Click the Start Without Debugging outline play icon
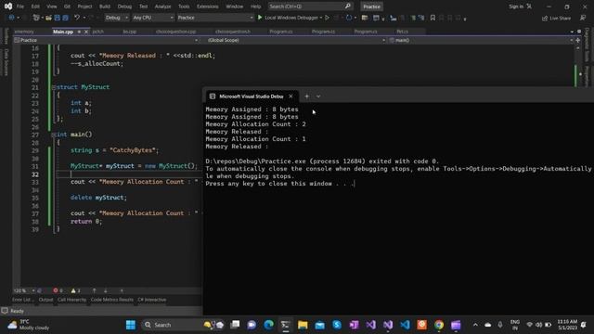 click(328, 18)
